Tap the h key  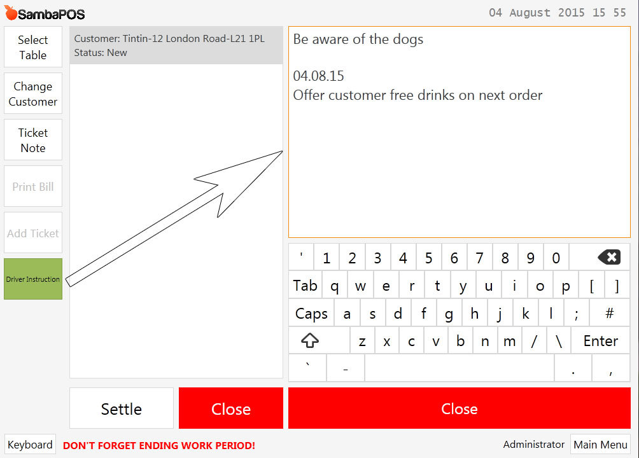[474, 313]
